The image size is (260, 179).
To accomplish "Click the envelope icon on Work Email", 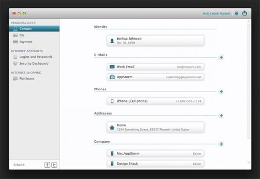I will point(112,67).
